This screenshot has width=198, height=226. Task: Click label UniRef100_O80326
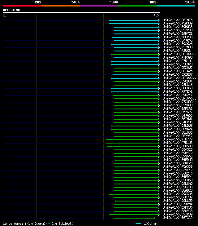(x=178, y=150)
